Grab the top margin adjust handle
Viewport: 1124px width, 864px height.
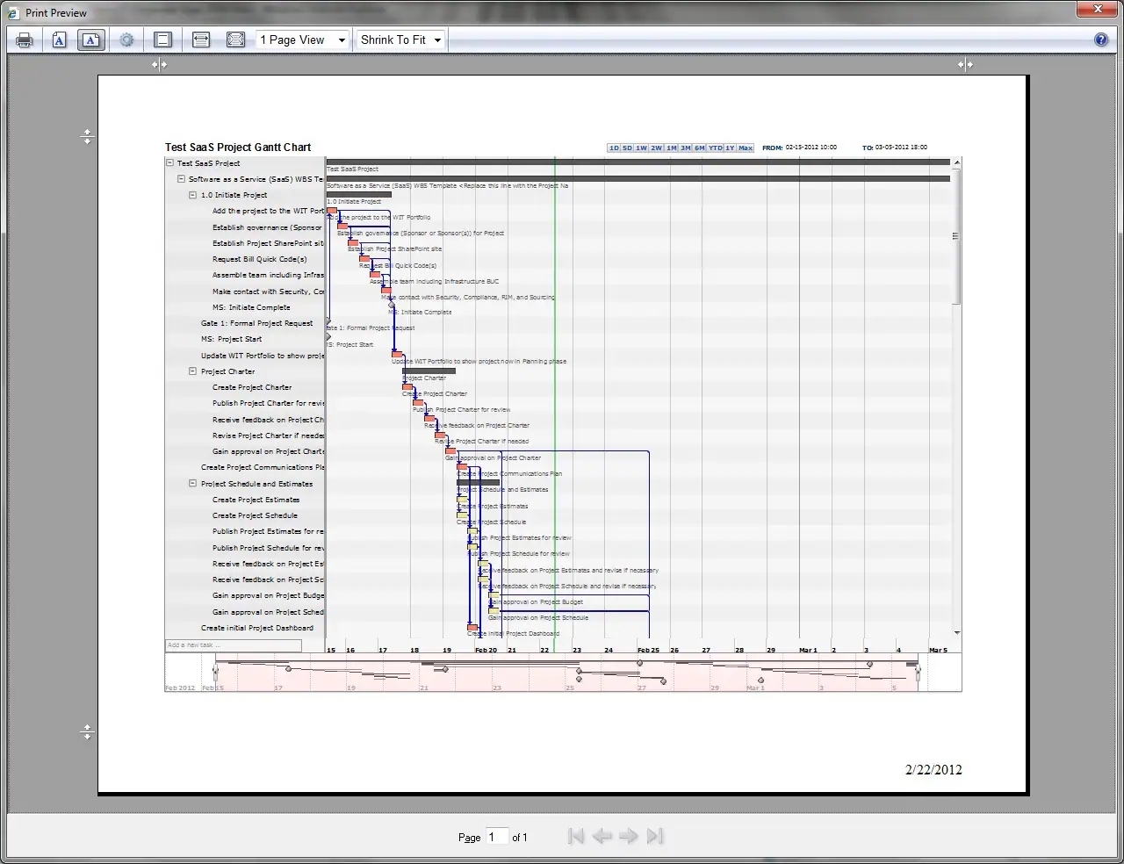[87, 136]
